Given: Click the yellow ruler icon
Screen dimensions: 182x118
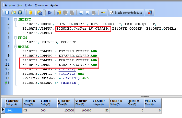Looking at the screenshot, I should [103, 13].
